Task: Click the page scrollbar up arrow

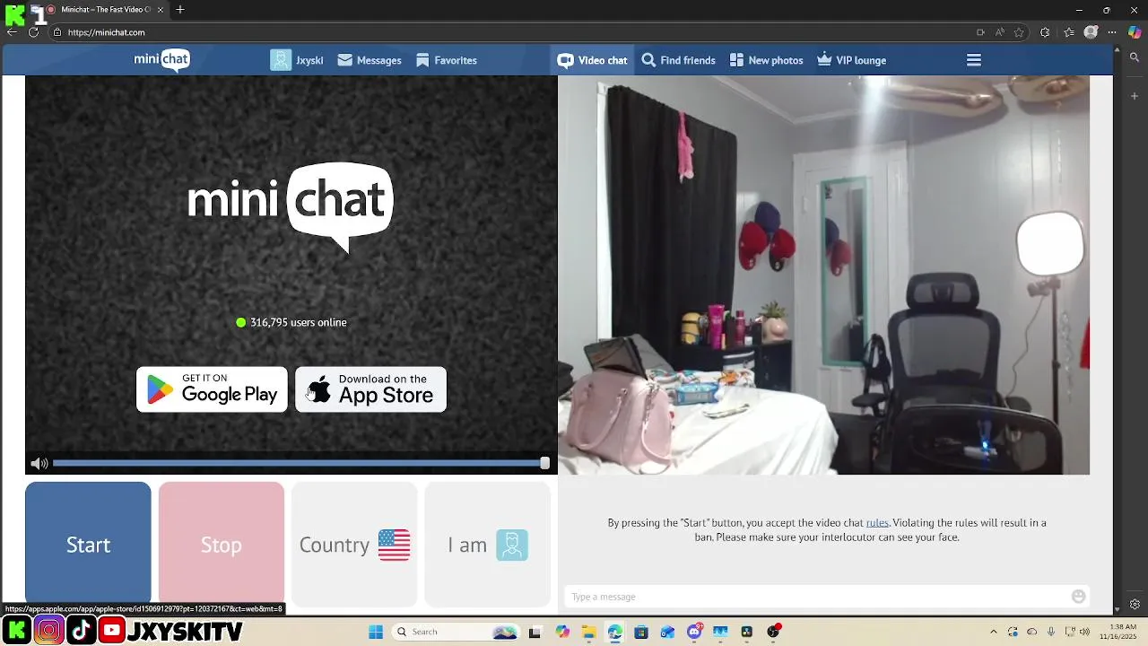Action: pos(1118,50)
